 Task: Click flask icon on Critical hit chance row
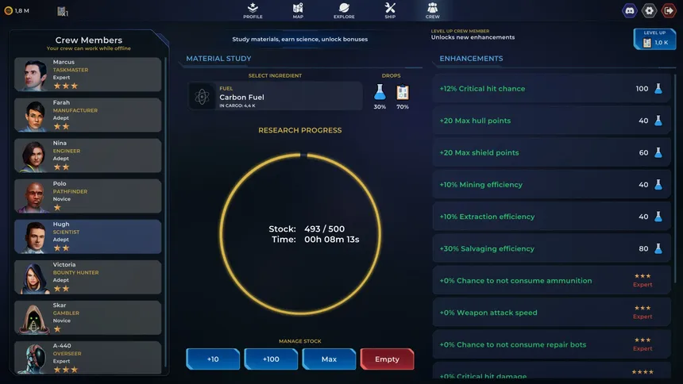click(x=658, y=88)
